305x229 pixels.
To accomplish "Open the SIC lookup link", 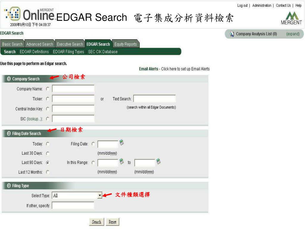I will click(x=34, y=119).
